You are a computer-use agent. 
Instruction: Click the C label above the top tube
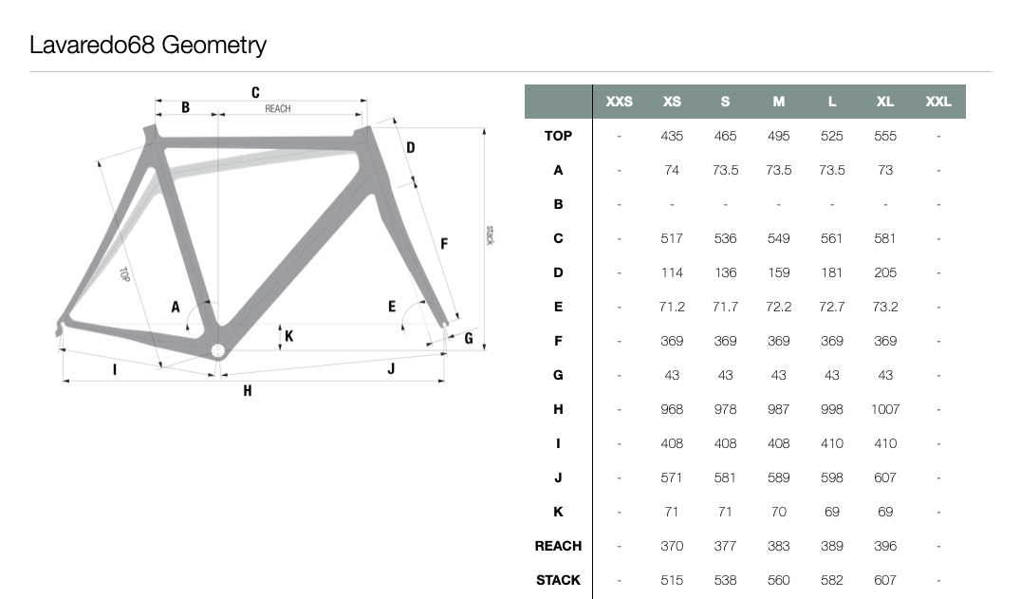(255, 93)
